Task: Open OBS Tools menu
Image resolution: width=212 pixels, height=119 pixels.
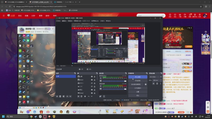Action: pyautogui.click(x=102, y=21)
